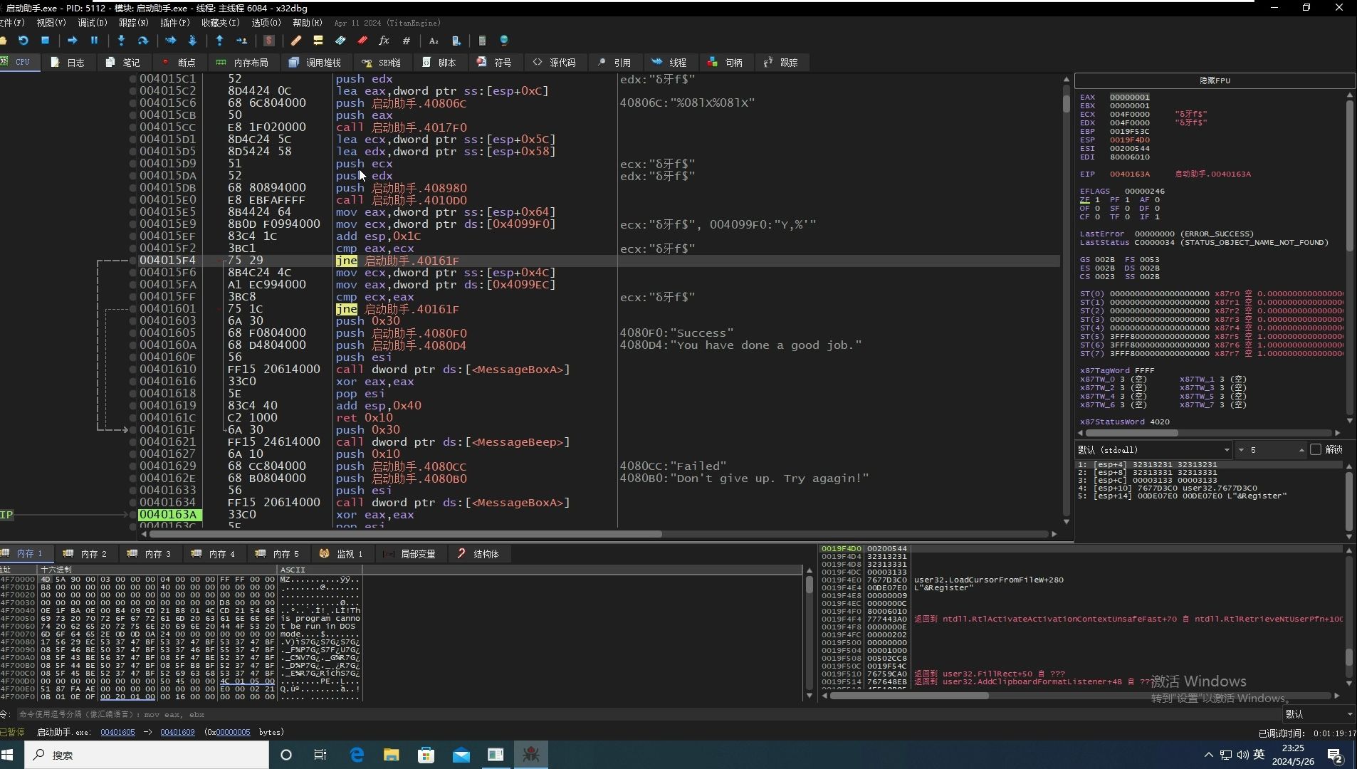The width and height of the screenshot is (1357, 769).
Task: Switch to the SEH链 tab
Action: coord(381,63)
